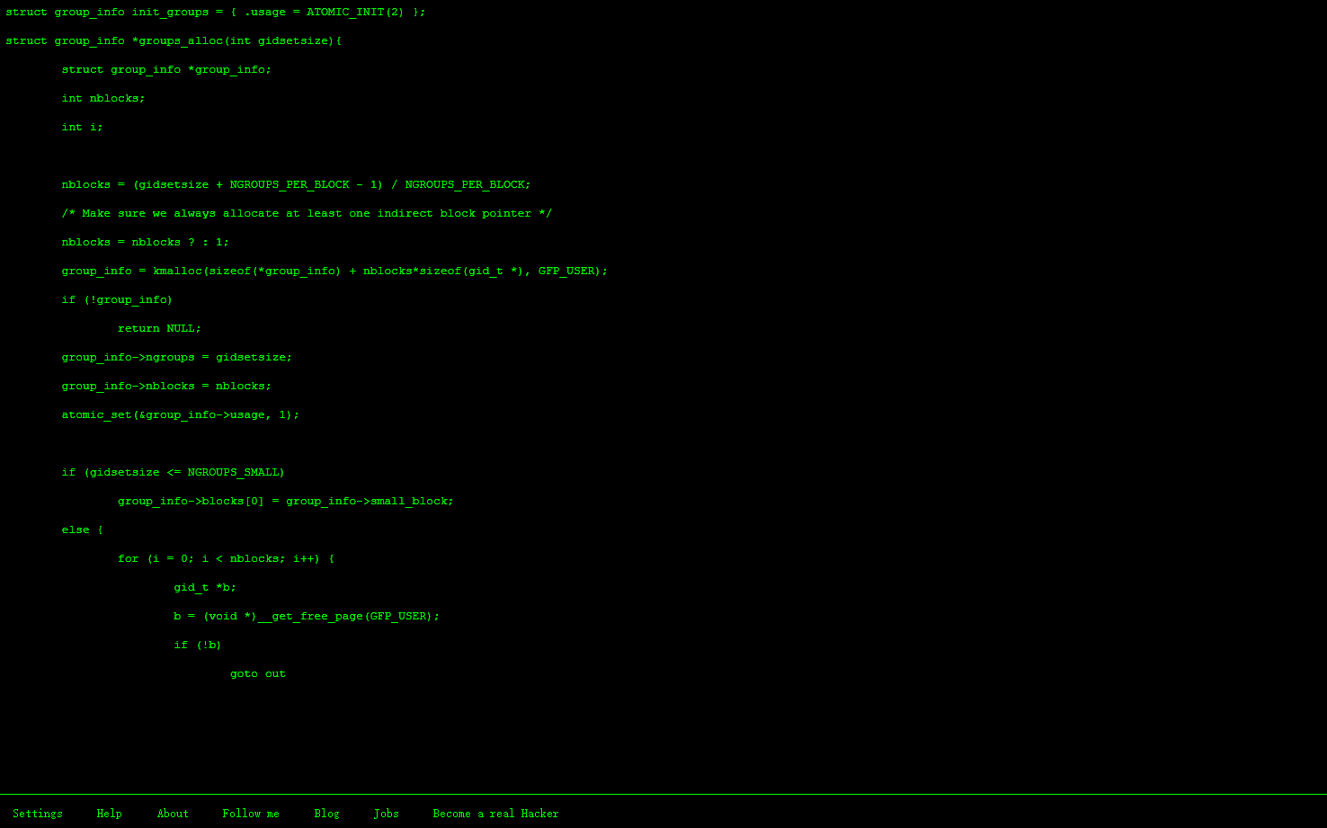Image resolution: width=1327 pixels, height=828 pixels.
Task: Click the for loop code line
Action: 226,559
